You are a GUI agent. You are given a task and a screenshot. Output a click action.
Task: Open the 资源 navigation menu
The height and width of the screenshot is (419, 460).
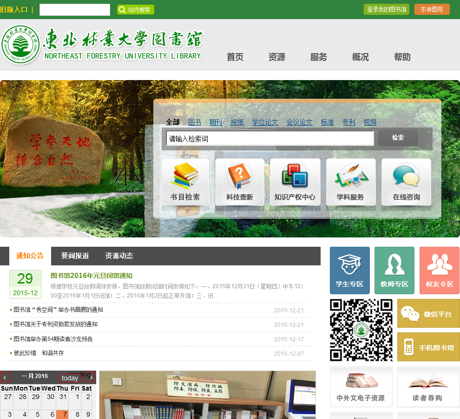coord(277,57)
